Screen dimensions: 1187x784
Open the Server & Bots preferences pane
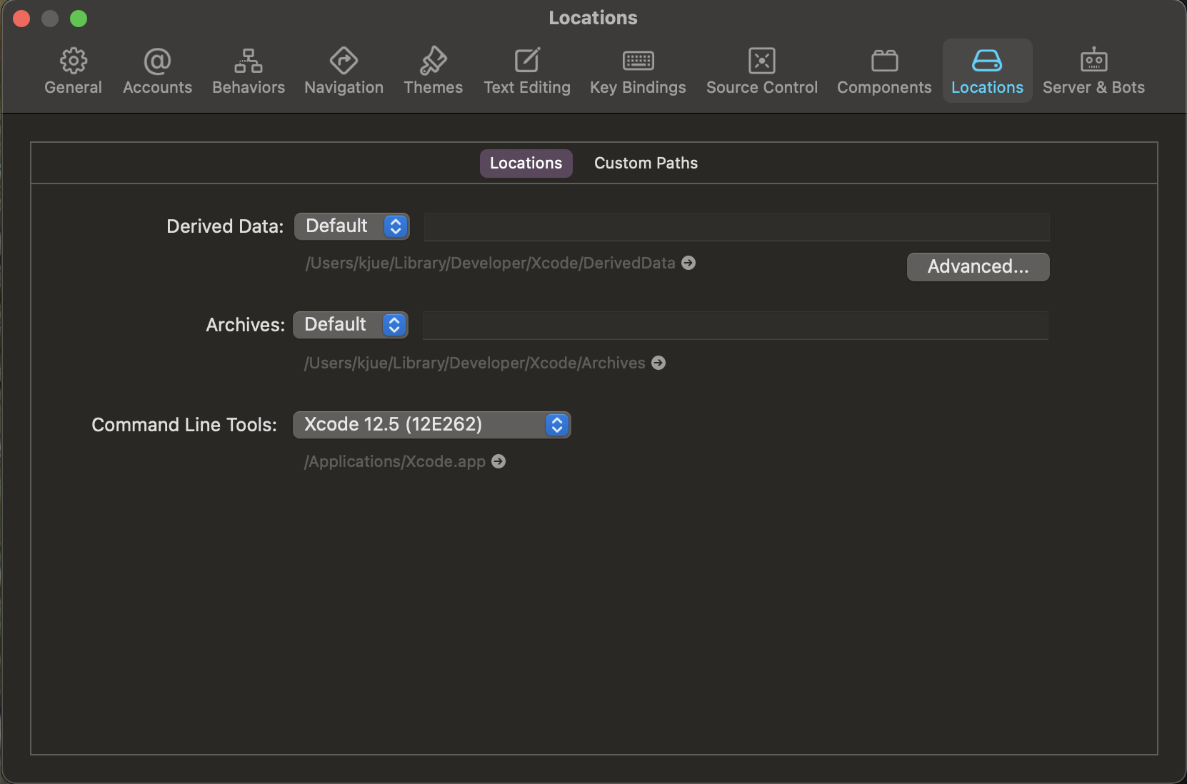[x=1093, y=69]
